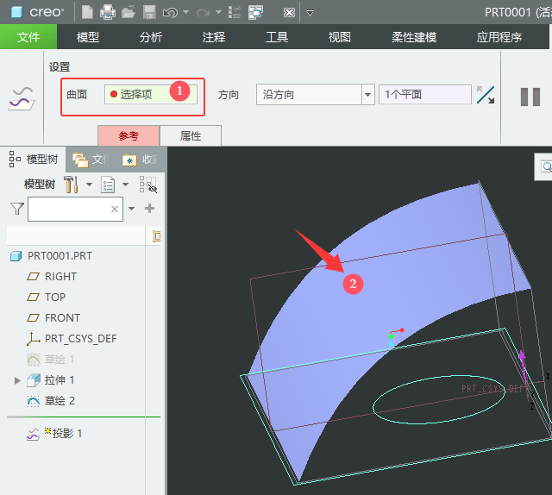Click the Creo logo icon
Viewport: 552px width, 495px height.
[x=17, y=12]
